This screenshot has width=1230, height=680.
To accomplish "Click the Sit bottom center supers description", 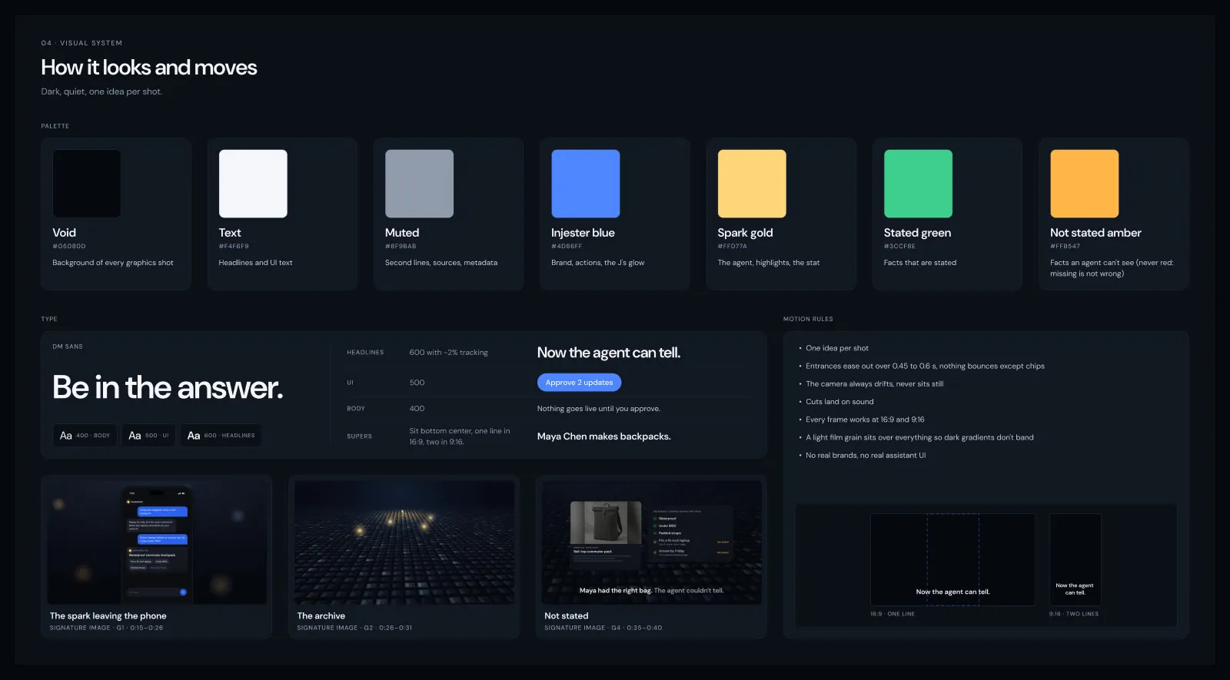I will [x=460, y=436].
